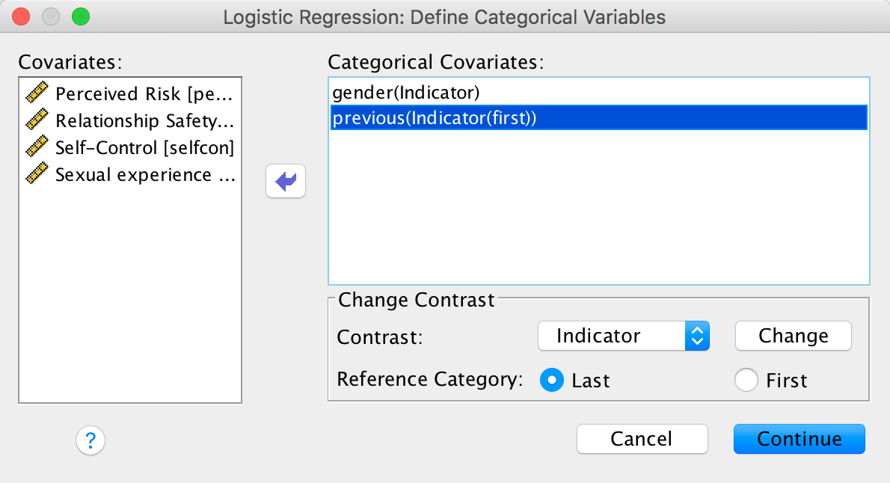Select Sexual experience covariate in list
Viewport: 890px width, 483px height.
coord(144,174)
